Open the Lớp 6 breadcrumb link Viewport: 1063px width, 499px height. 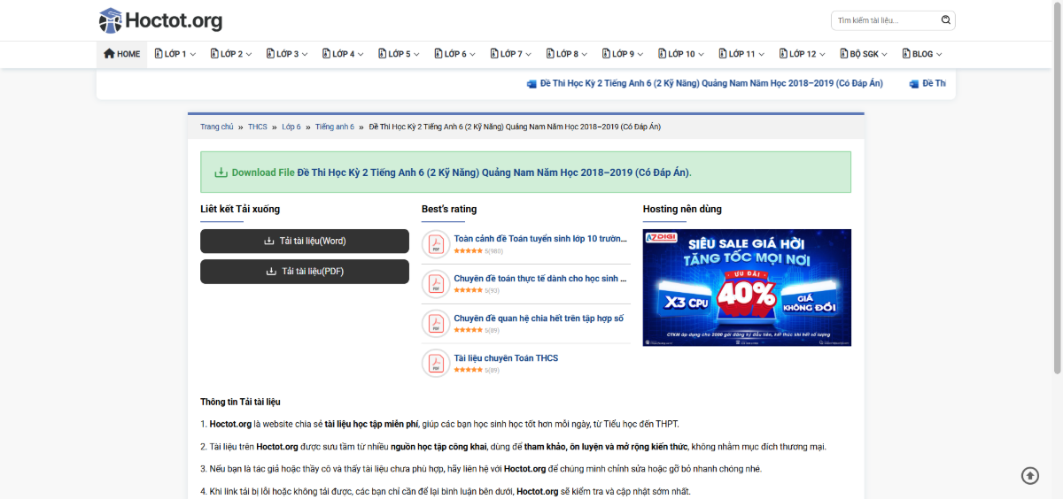pyautogui.click(x=291, y=127)
